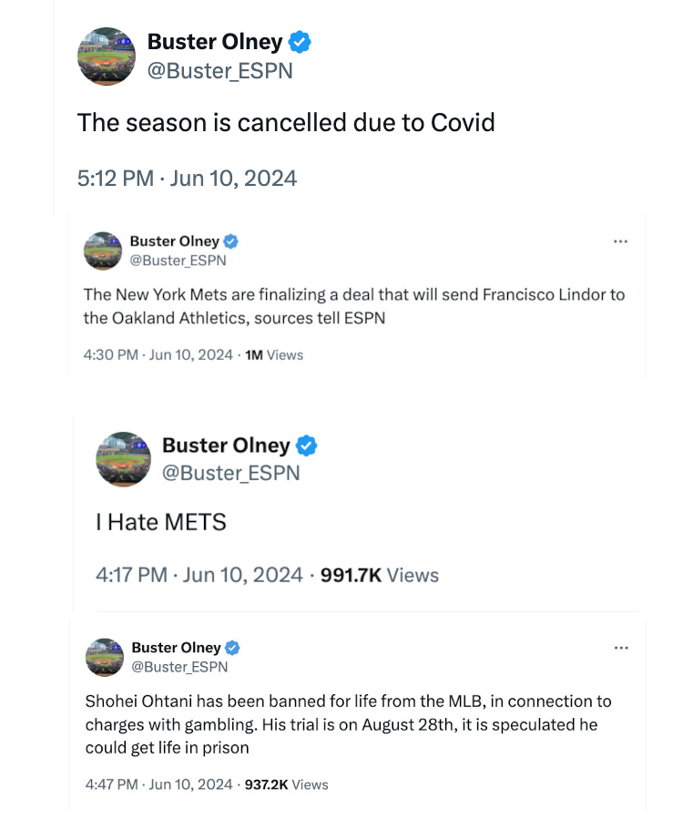Click the @Buster_ESPN handle on the Hate METS tweet

point(231,473)
